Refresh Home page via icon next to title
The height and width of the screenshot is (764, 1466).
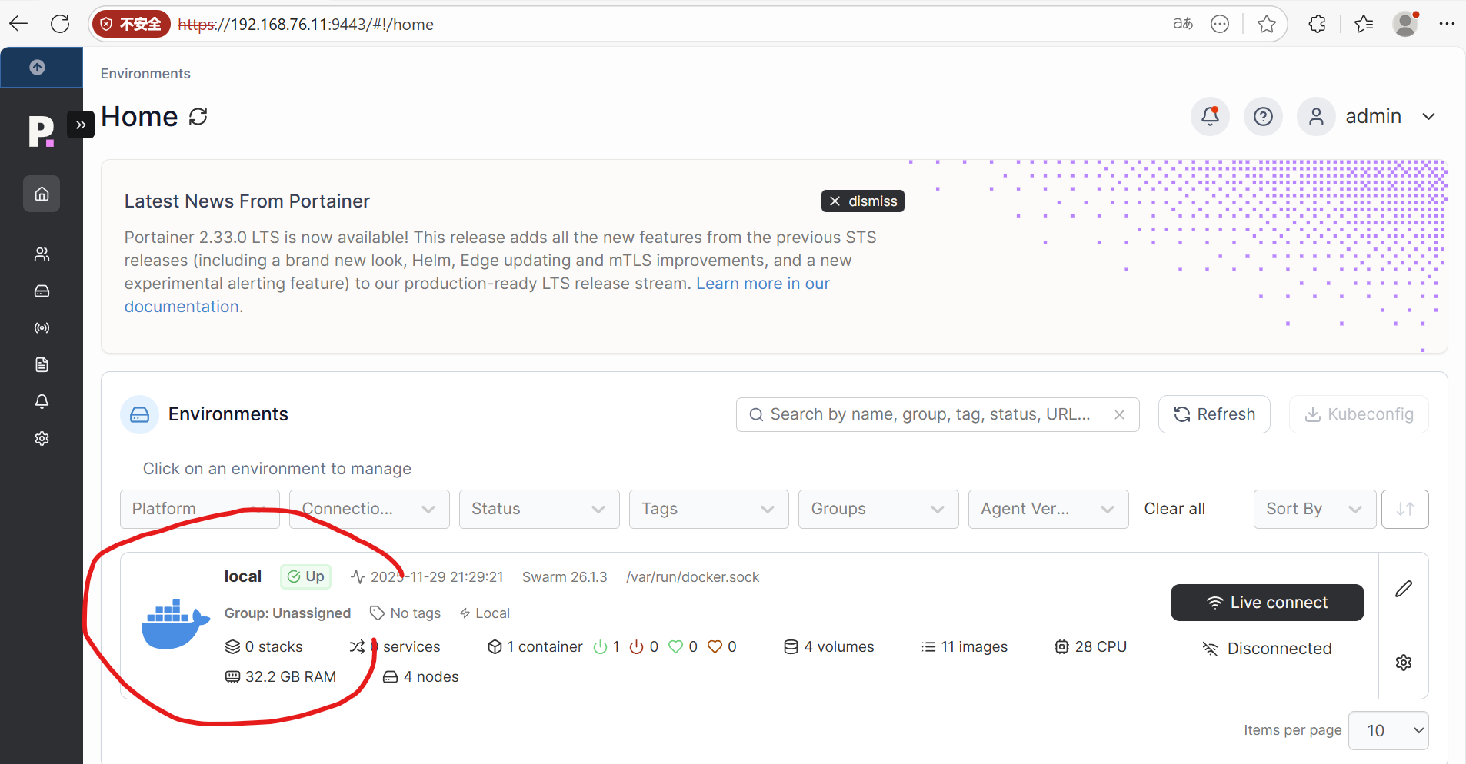(x=198, y=117)
